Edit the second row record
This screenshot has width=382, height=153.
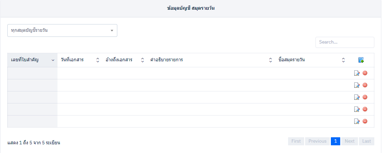coord(357,85)
